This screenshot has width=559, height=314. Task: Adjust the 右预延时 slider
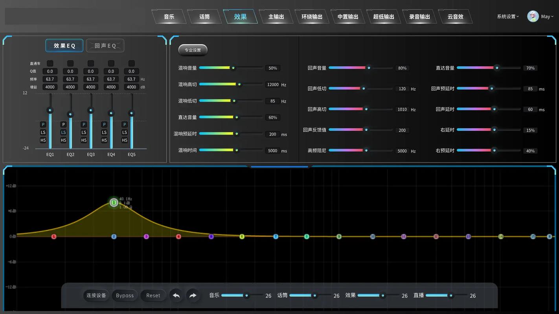(x=489, y=150)
